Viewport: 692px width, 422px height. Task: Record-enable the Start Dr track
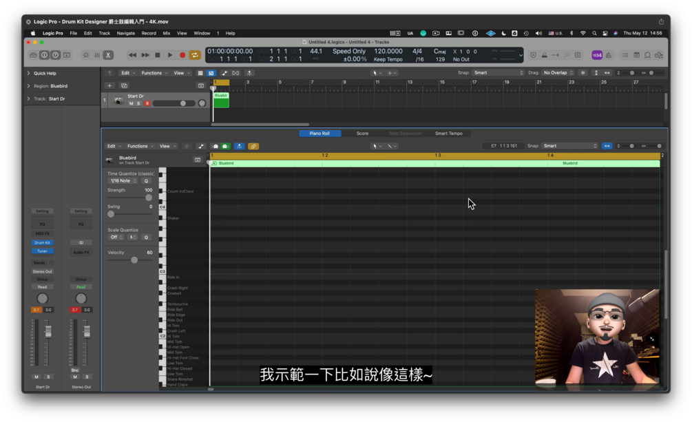click(147, 103)
